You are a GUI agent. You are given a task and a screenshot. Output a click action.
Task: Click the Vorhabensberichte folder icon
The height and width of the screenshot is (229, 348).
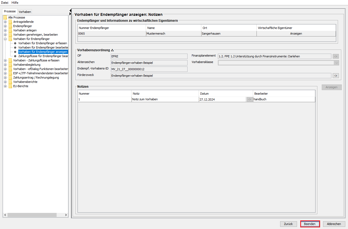(10, 82)
